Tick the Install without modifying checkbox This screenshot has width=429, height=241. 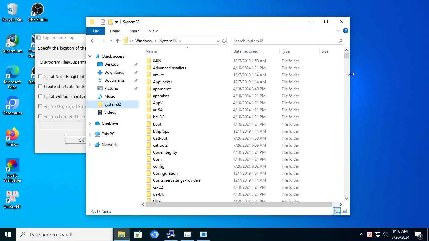(40, 96)
